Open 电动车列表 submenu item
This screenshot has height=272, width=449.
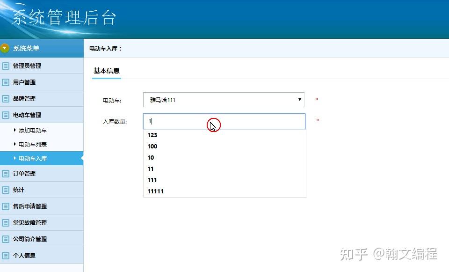[x=32, y=145]
